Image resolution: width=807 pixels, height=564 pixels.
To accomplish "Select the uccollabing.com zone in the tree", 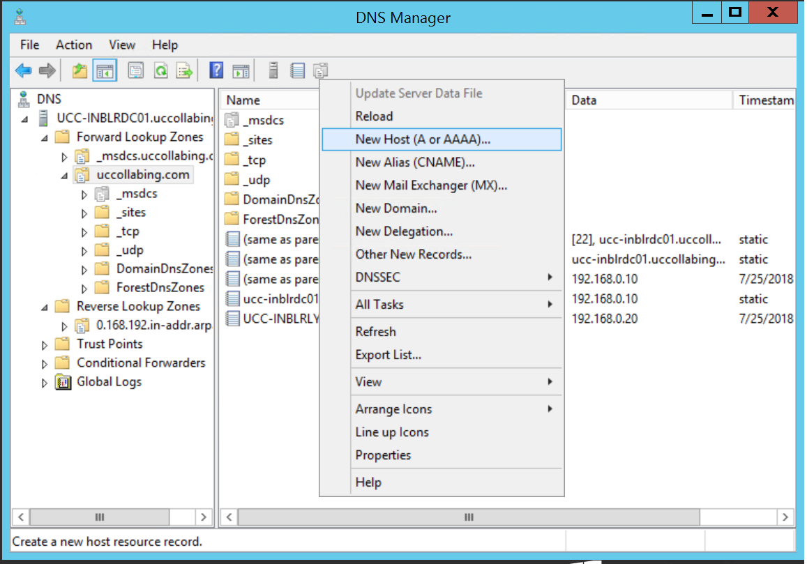I will pyautogui.click(x=143, y=175).
